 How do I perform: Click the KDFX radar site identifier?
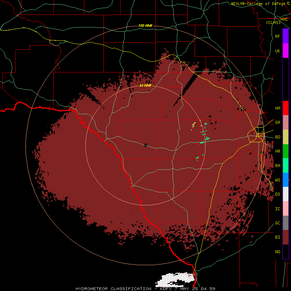(x=166, y=289)
